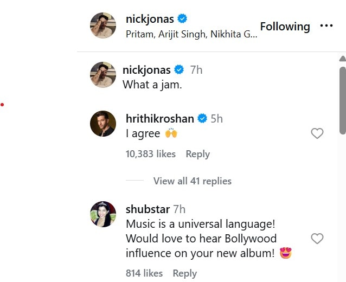Click the scrollbar up arrow
The width and height of the screenshot is (346, 282).
click(x=342, y=59)
